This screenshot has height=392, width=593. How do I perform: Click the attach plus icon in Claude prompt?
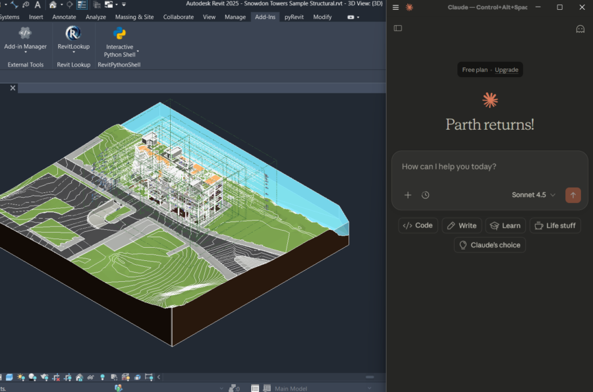[408, 195]
